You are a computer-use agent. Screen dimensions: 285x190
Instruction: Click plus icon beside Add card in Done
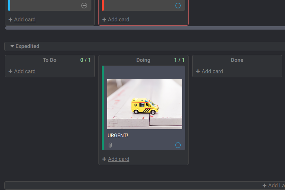pyautogui.click(x=198, y=71)
